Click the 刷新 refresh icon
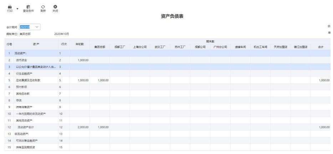The image size is (333, 154). click(43, 8)
